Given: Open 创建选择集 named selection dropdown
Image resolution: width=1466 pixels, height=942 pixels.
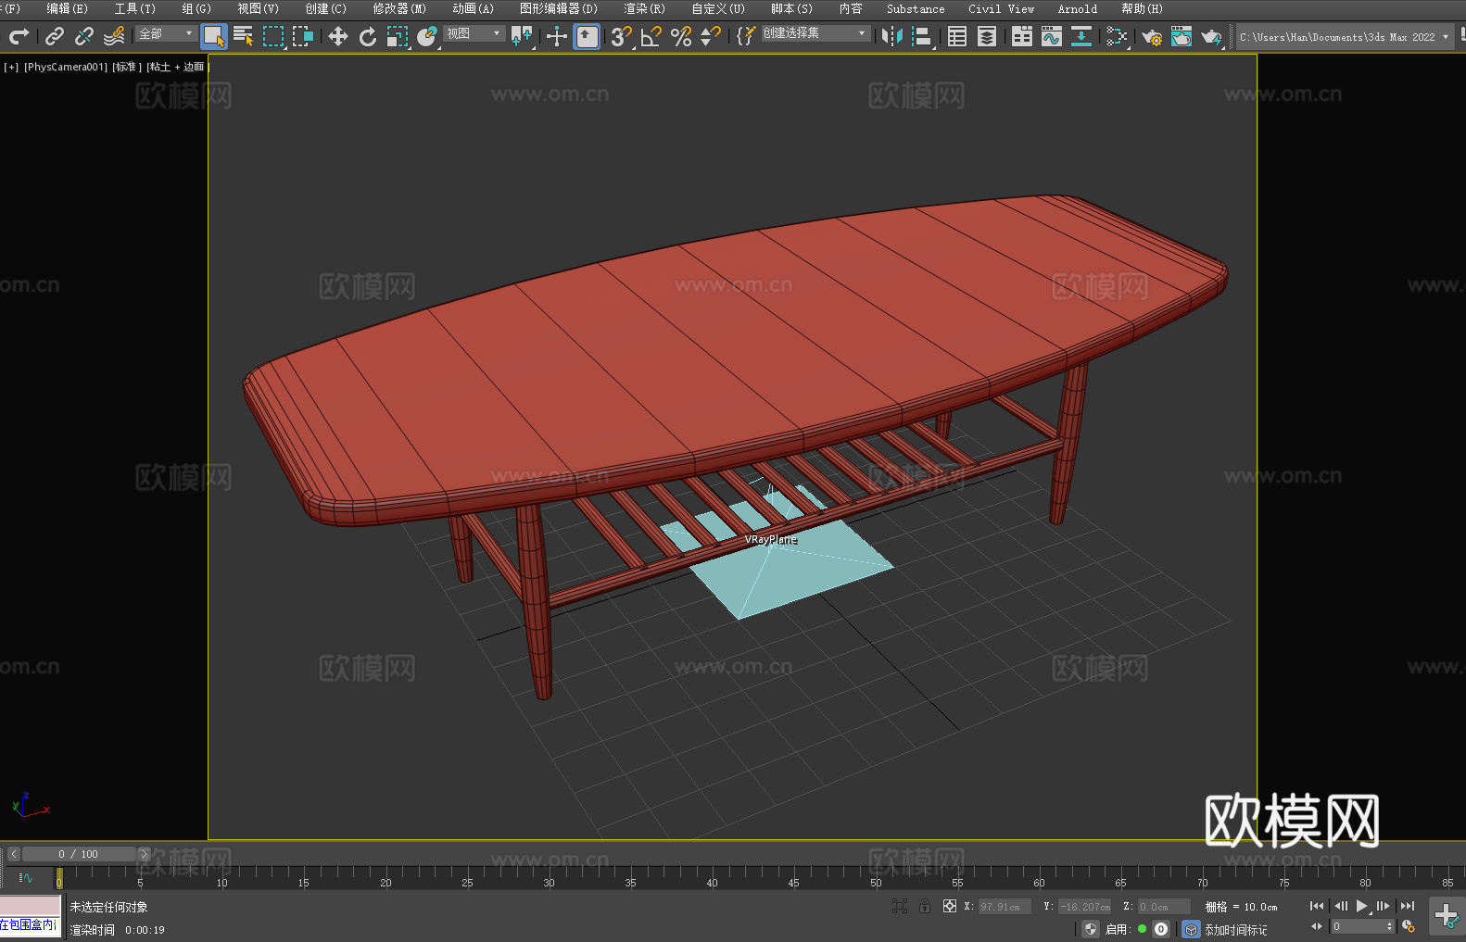Looking at the screenshot, I should click(815, 33).
